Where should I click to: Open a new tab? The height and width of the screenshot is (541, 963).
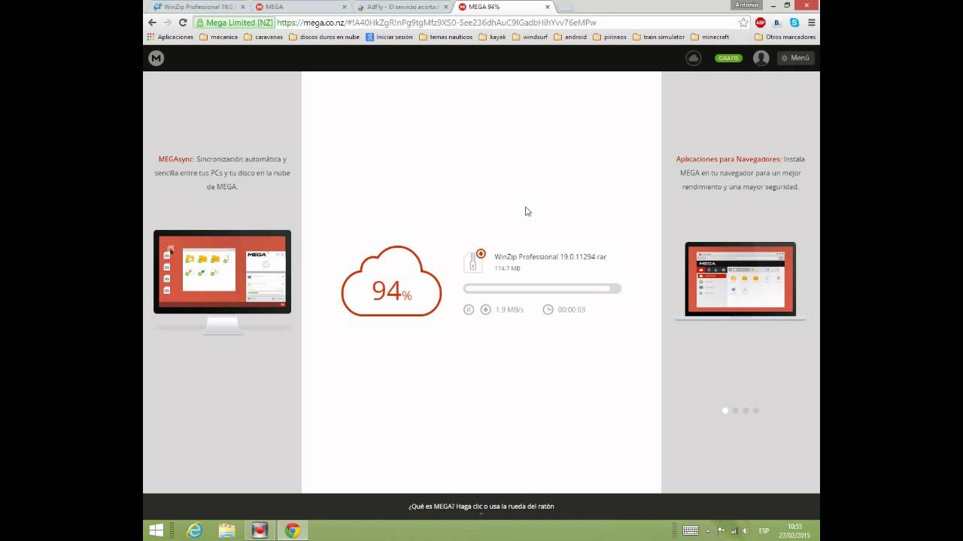(564, 7)
